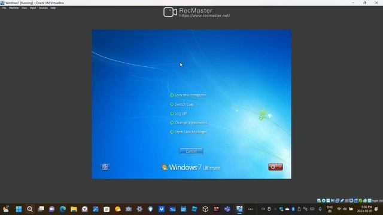Open the taskbar weather widget
Viewport: 383px width, 215px height.
[5, 209]
